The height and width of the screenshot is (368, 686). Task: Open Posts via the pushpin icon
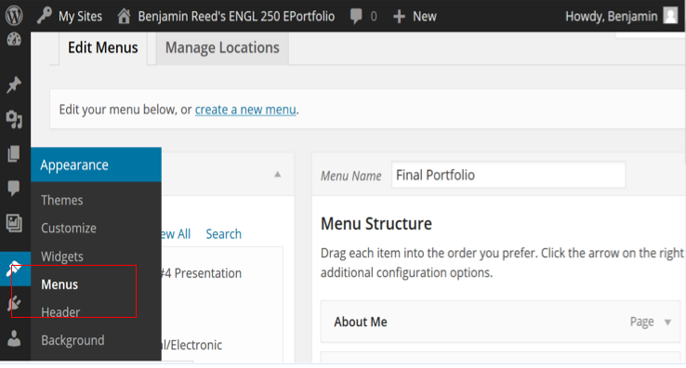tap(14, 85)
